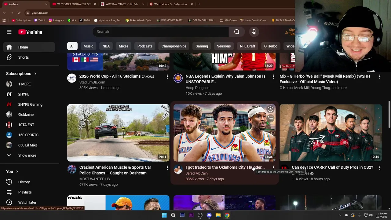Open more options for Craziest American Muscle video
Image resolution: width=391 pixels, height=220 pixels.
[x=167, y=168]
